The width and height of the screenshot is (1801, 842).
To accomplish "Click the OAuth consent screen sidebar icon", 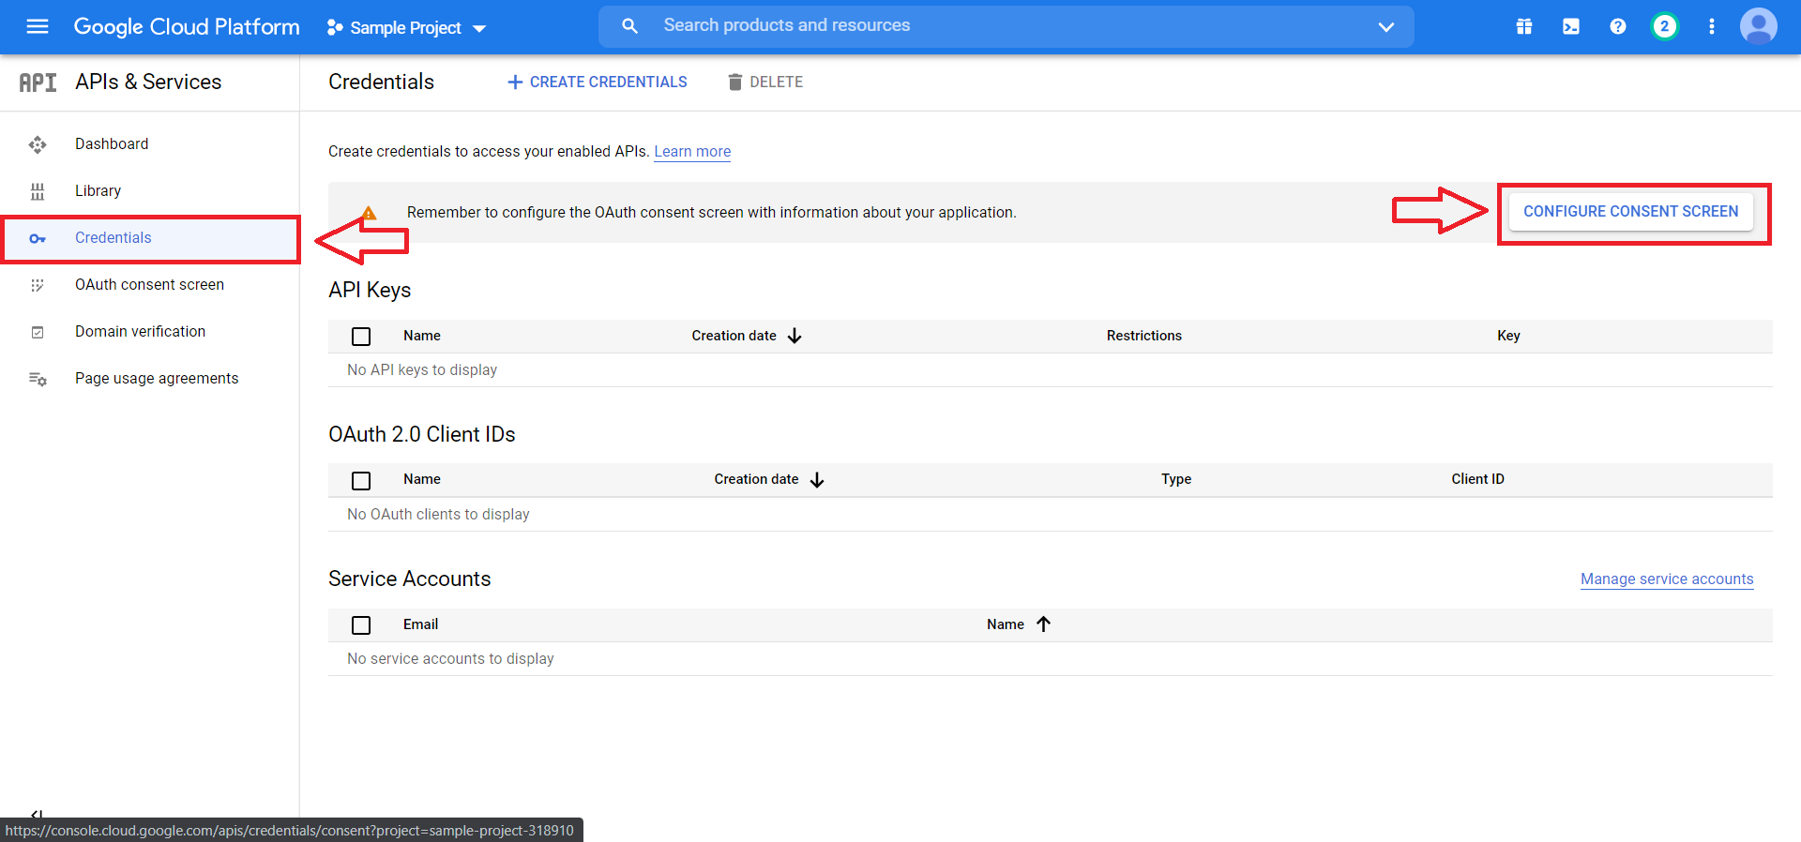I will point(38,285).
